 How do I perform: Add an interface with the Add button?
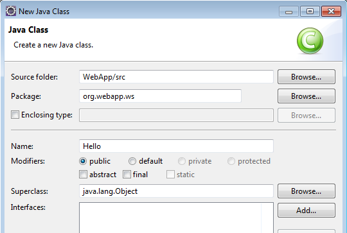[307, 211]
